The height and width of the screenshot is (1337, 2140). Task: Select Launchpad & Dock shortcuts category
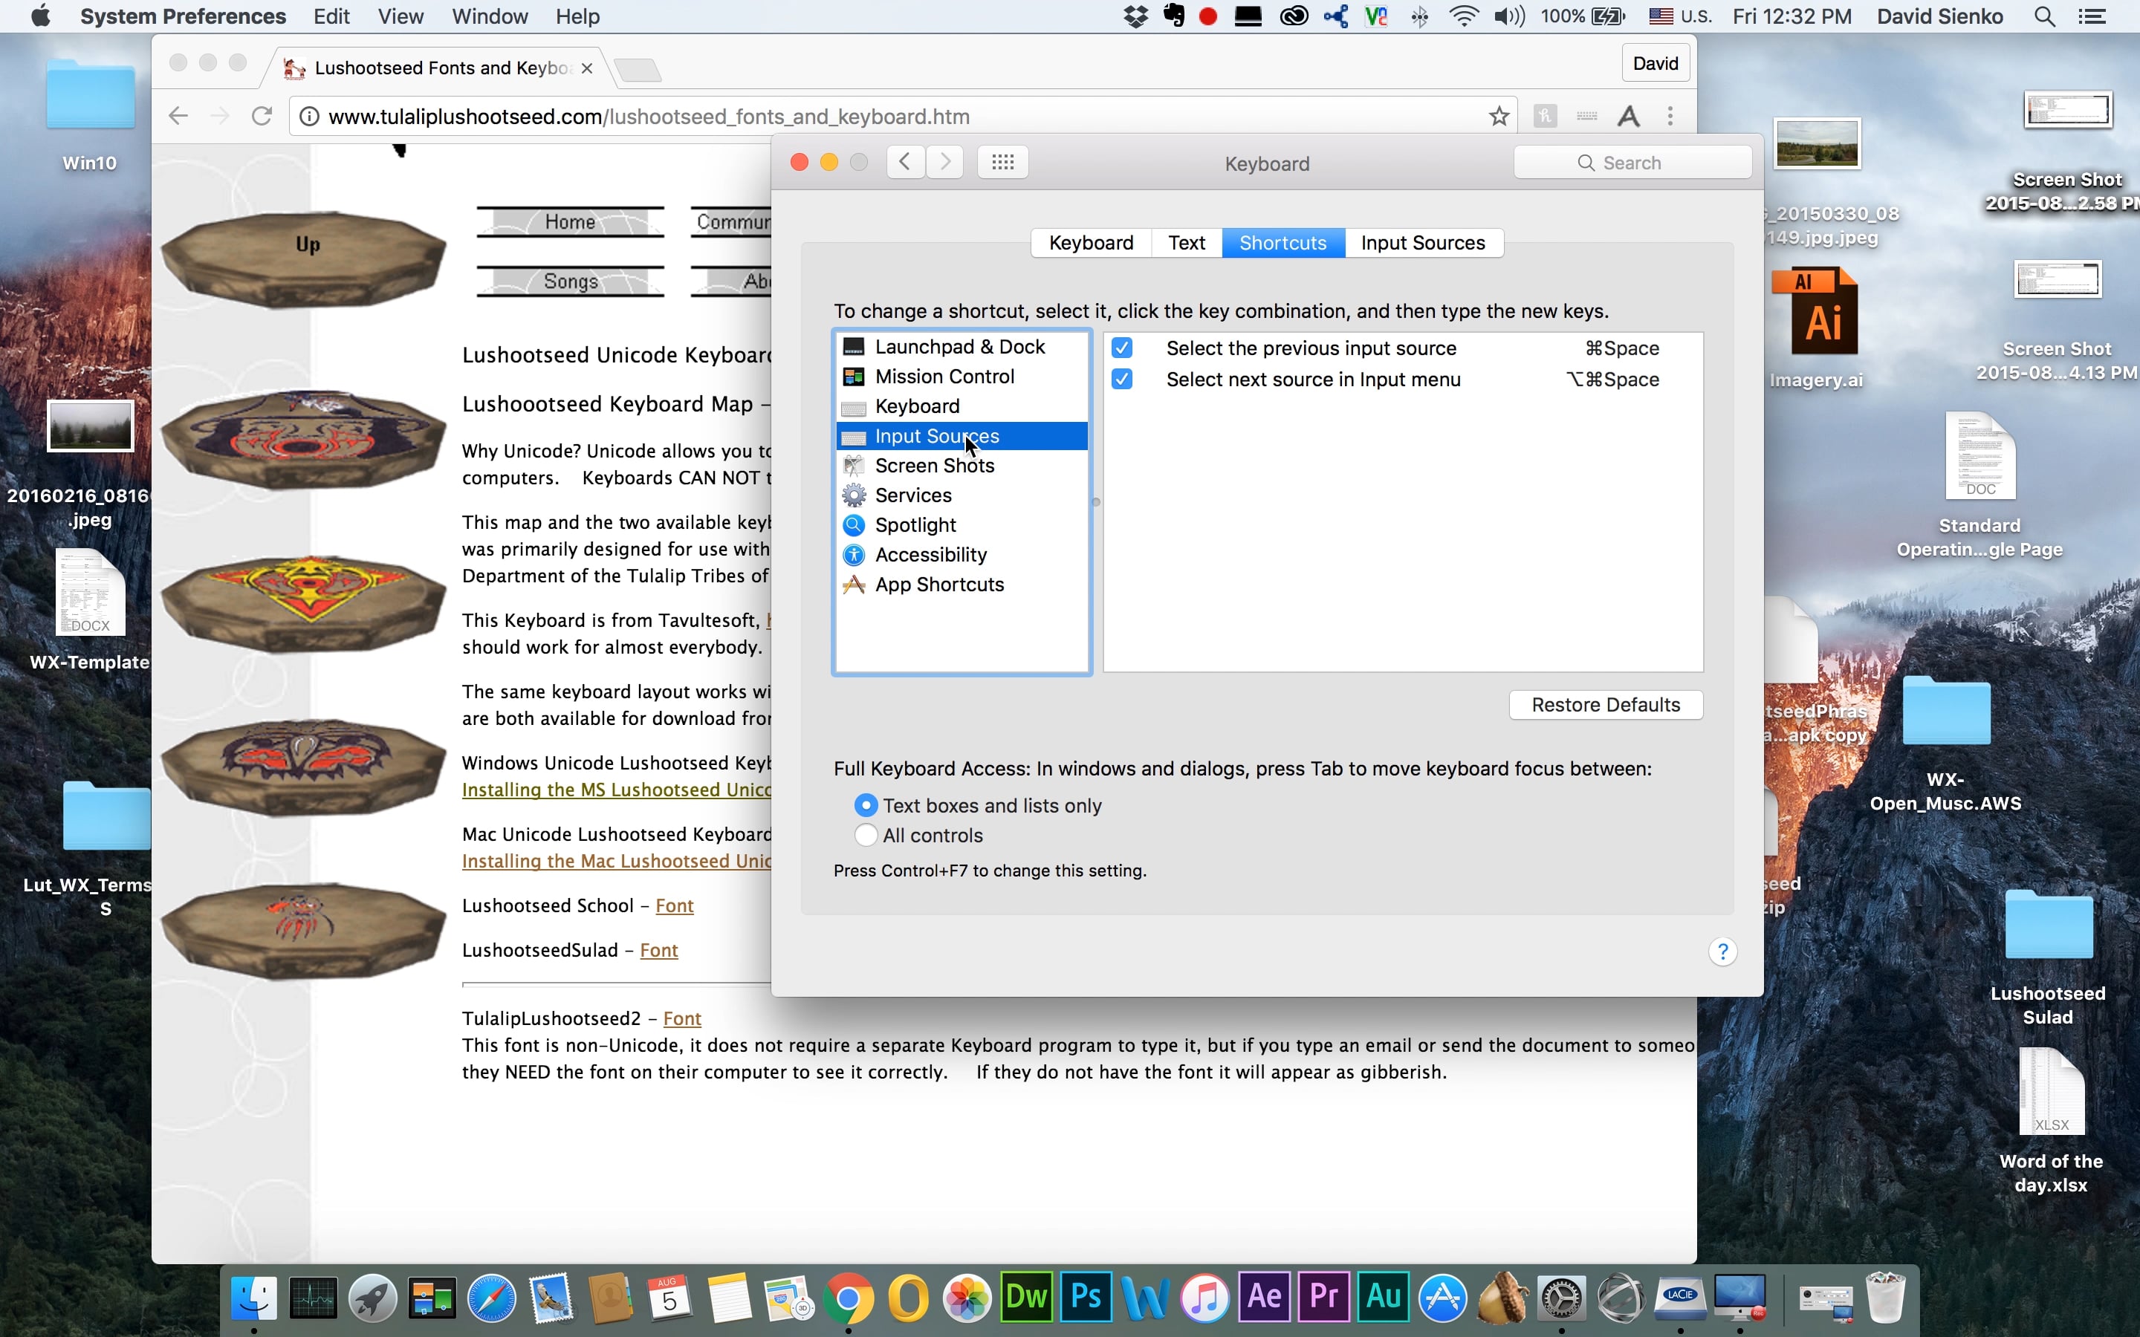[x=959, y=345]
